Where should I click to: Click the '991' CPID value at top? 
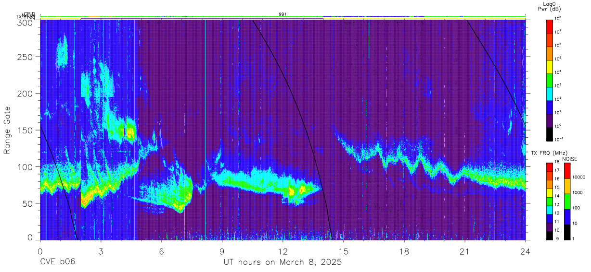click(x=283, y=14)
